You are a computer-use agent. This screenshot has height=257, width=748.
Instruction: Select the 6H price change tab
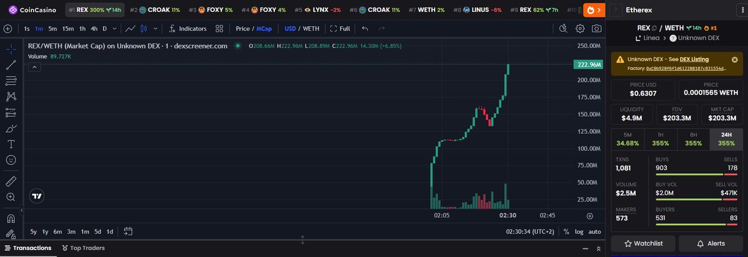click(x=694, y=139)
